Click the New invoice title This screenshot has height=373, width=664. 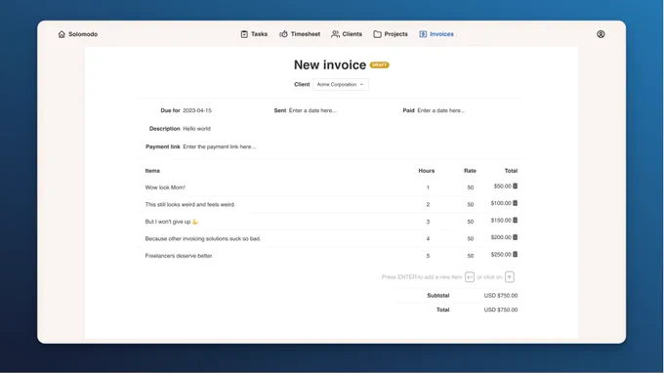(330, 64)
